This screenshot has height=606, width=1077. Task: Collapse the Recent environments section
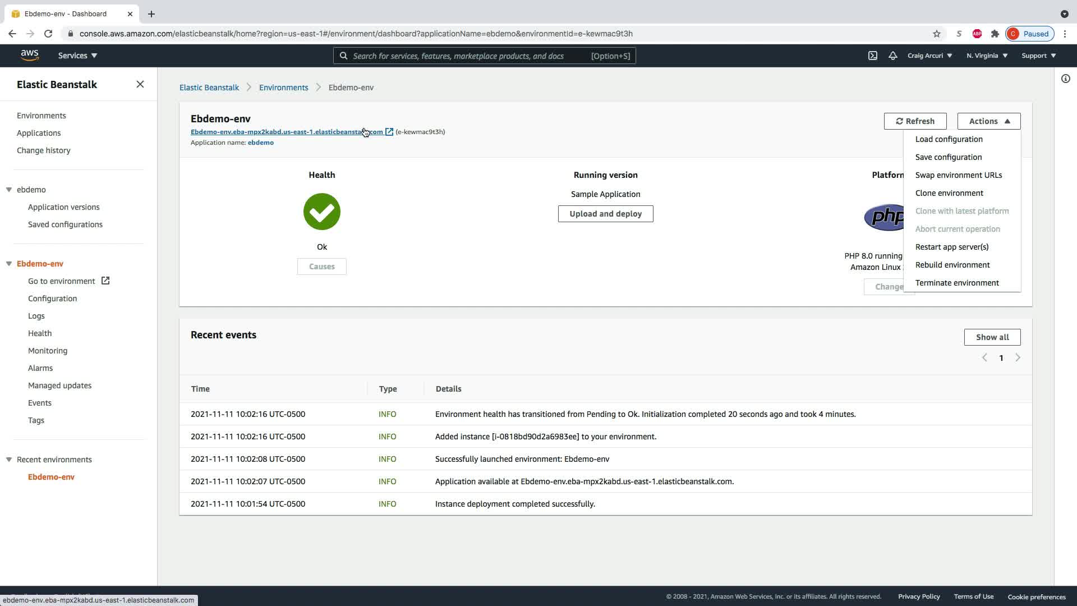coord(9,460)
